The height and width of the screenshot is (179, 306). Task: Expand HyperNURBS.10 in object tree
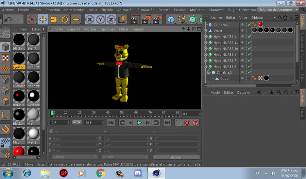point(205,49)
